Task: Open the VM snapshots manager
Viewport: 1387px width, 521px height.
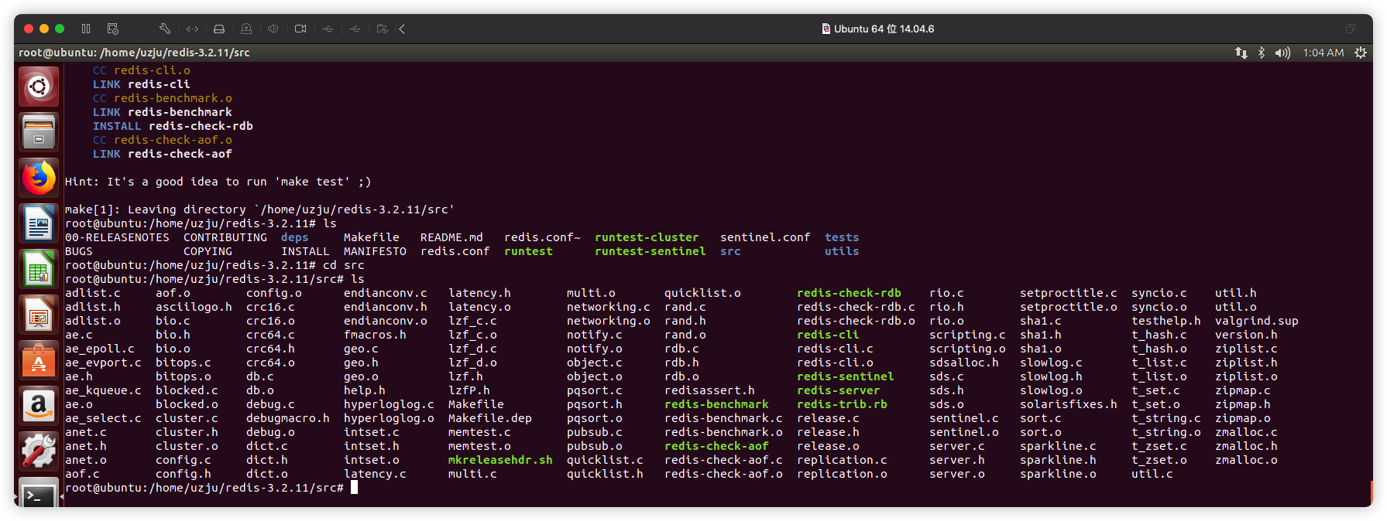Action: point(113,29)
